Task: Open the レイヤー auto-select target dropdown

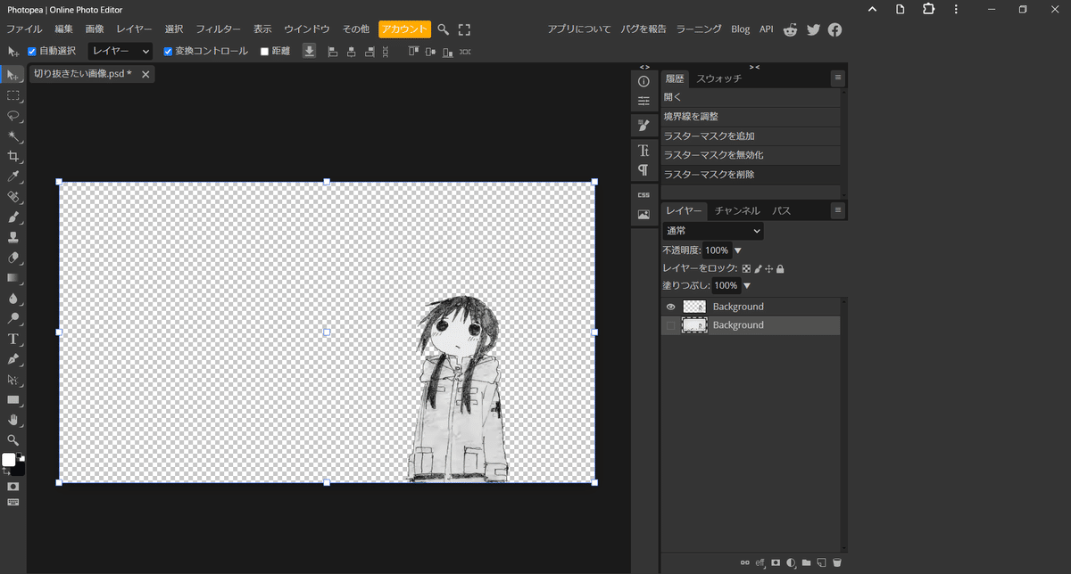Action: click(x=120, y=52)
